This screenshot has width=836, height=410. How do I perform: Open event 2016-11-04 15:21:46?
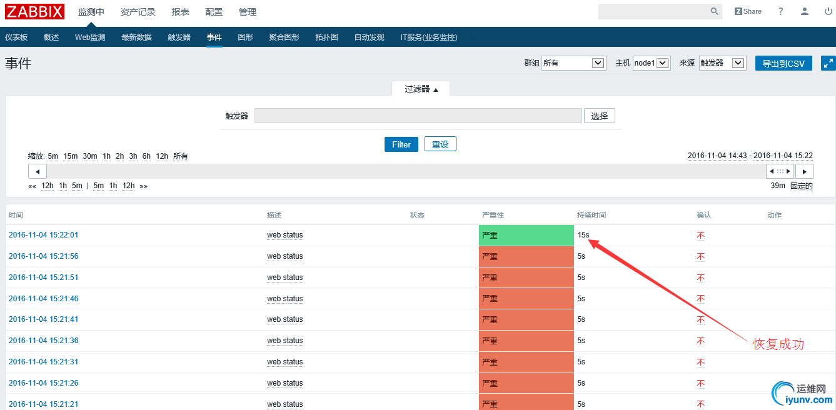(x=44, y=299)
